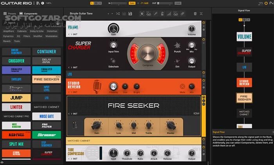
Task: Click the Punch burst icon in Supercharger
Action: [177, 45]
